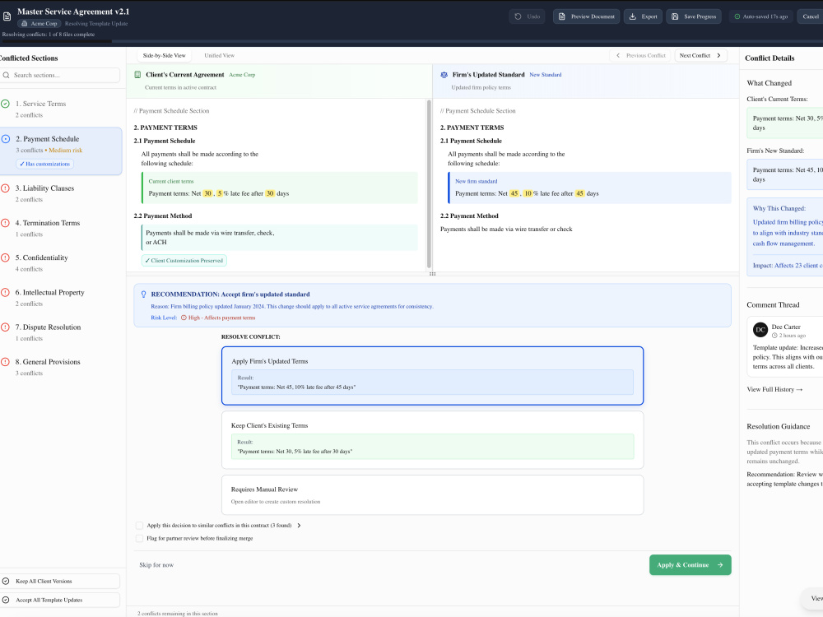Viewport: 823px width, 617px height.
Task: Click the warning icon for Termination Terms
Action: point(5,223)
